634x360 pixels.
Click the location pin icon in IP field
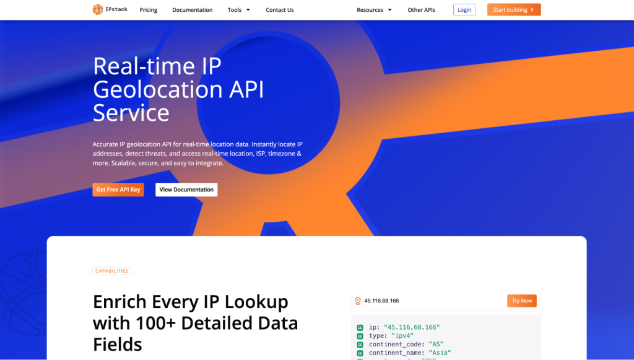tap(357, 301)
